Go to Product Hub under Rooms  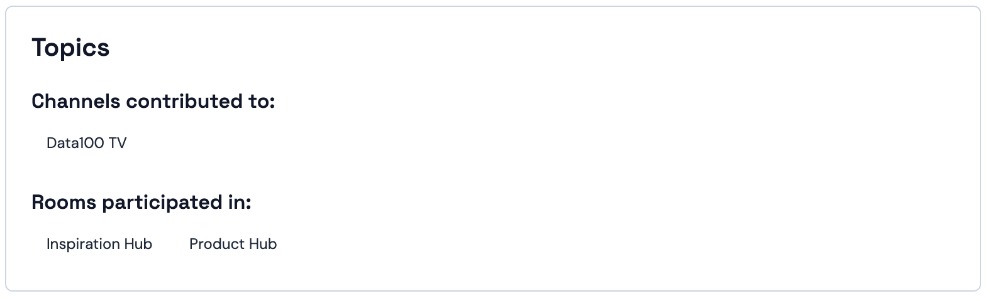[233, 244]
